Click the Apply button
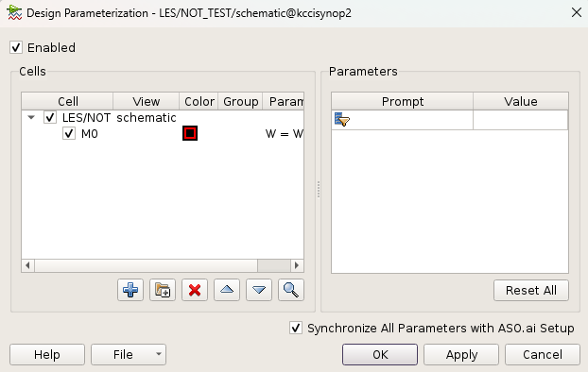588x372 pixels. 461,354
